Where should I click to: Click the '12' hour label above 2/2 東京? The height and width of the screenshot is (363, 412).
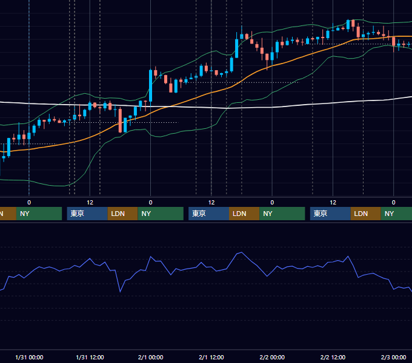pyautogui.click(x=333, y=203)
